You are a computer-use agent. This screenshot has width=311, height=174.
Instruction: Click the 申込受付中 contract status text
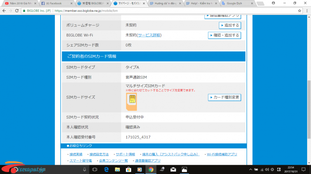[x=135, y=117]
